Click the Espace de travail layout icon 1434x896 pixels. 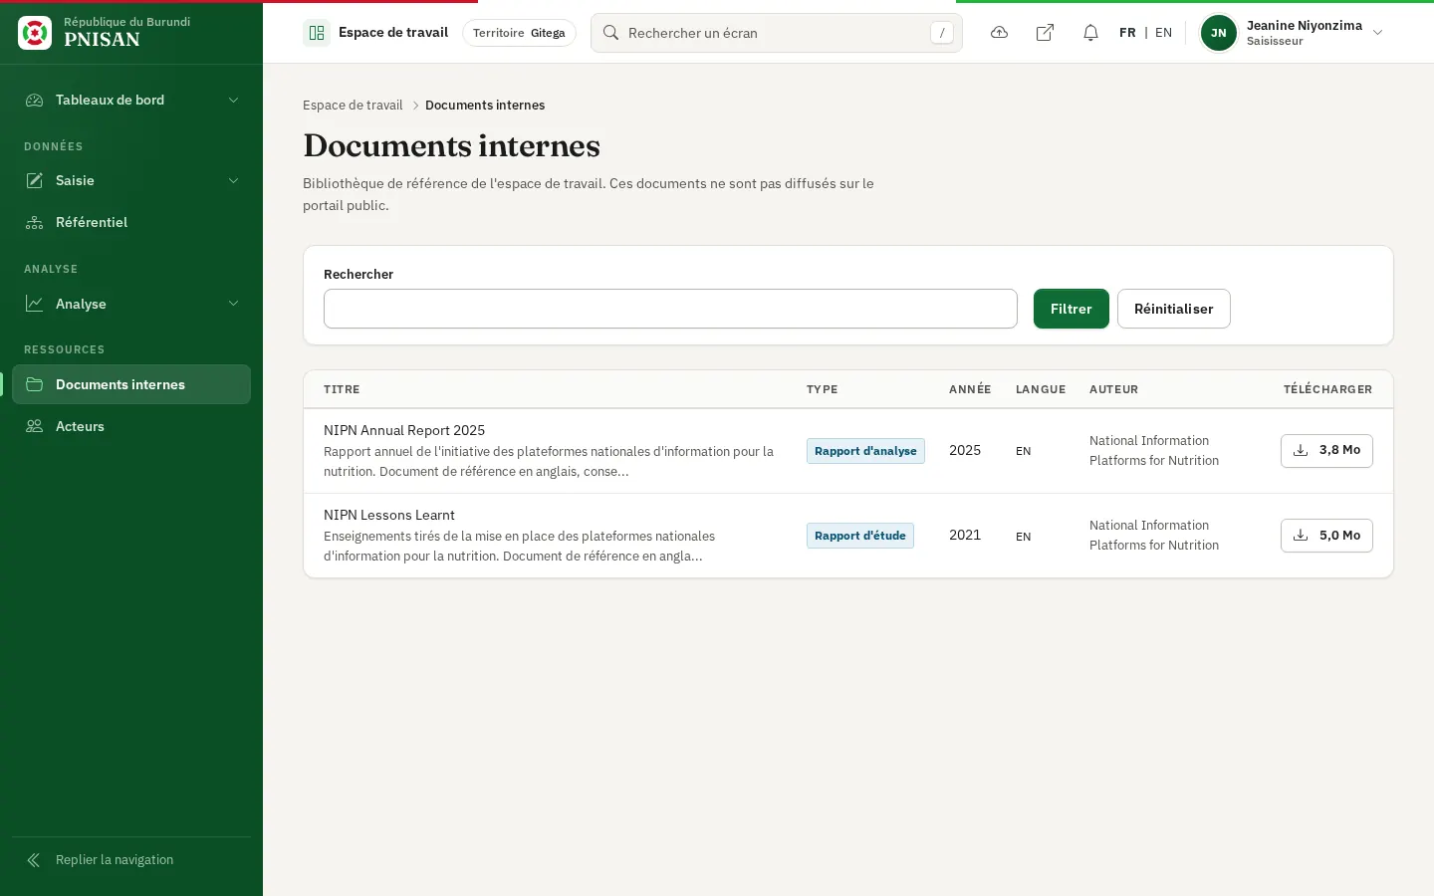pos(317,33)
